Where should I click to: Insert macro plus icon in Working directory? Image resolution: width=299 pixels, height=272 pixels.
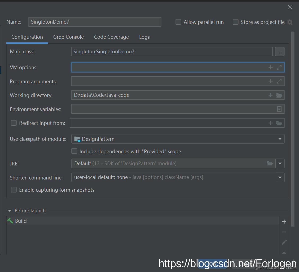point(270,95)
